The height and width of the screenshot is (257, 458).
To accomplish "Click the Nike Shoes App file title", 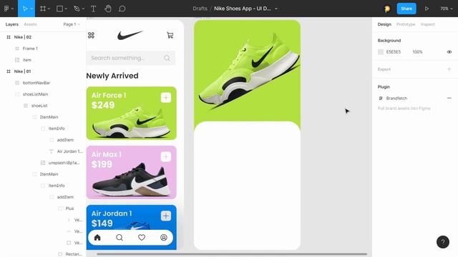I will point(243,9).
